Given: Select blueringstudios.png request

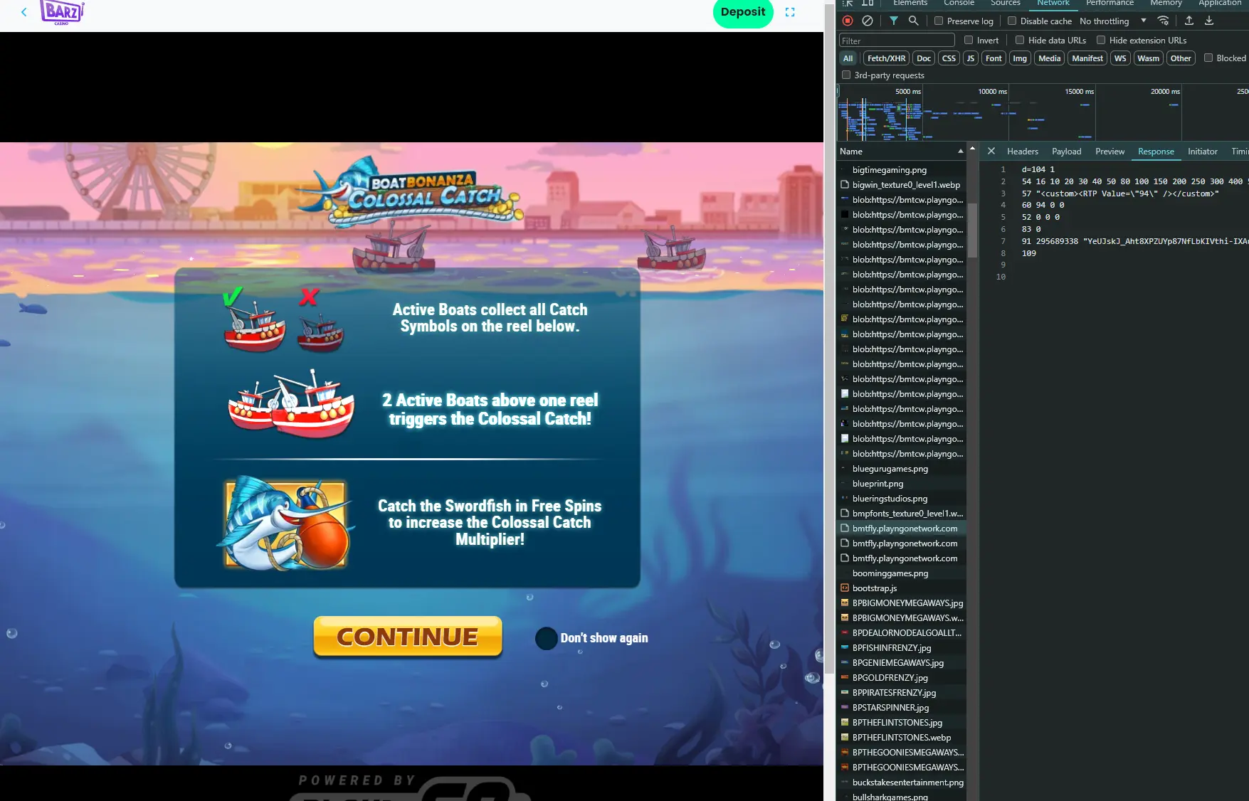Looking at the screenshot, I should (902, 499).
